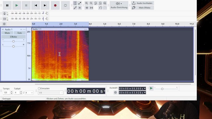The image size is (212, 119).
Task: Click the Skip to End button
Action: pos(45,5)
